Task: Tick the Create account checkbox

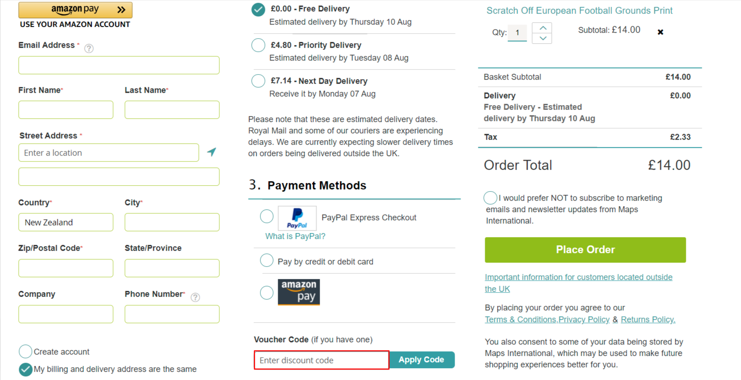Action: coord(26,351)
